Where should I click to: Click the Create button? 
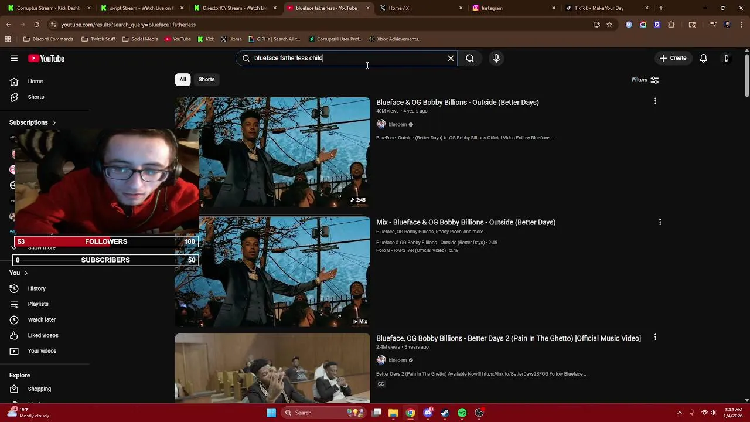[x=673, y=58]
